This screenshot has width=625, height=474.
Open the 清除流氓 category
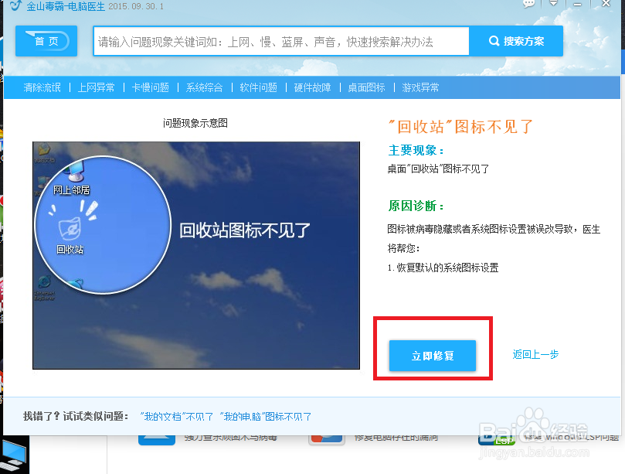coord(42,87)
